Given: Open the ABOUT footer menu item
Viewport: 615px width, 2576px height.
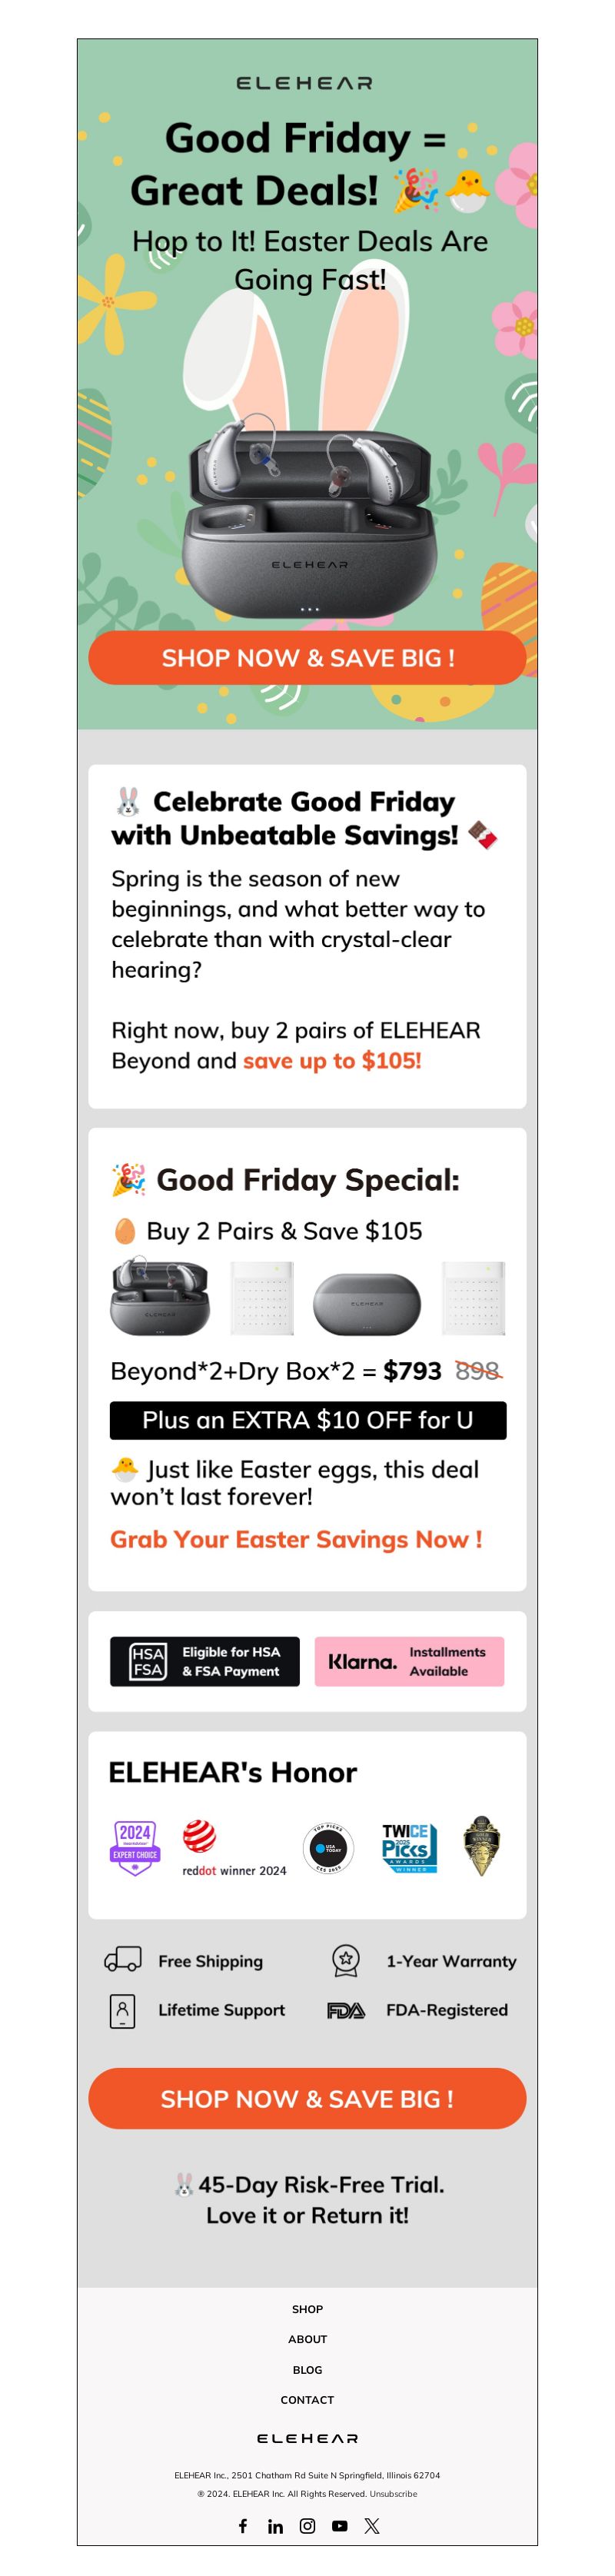Looking at the screenshot, I should pos(307,2339).
